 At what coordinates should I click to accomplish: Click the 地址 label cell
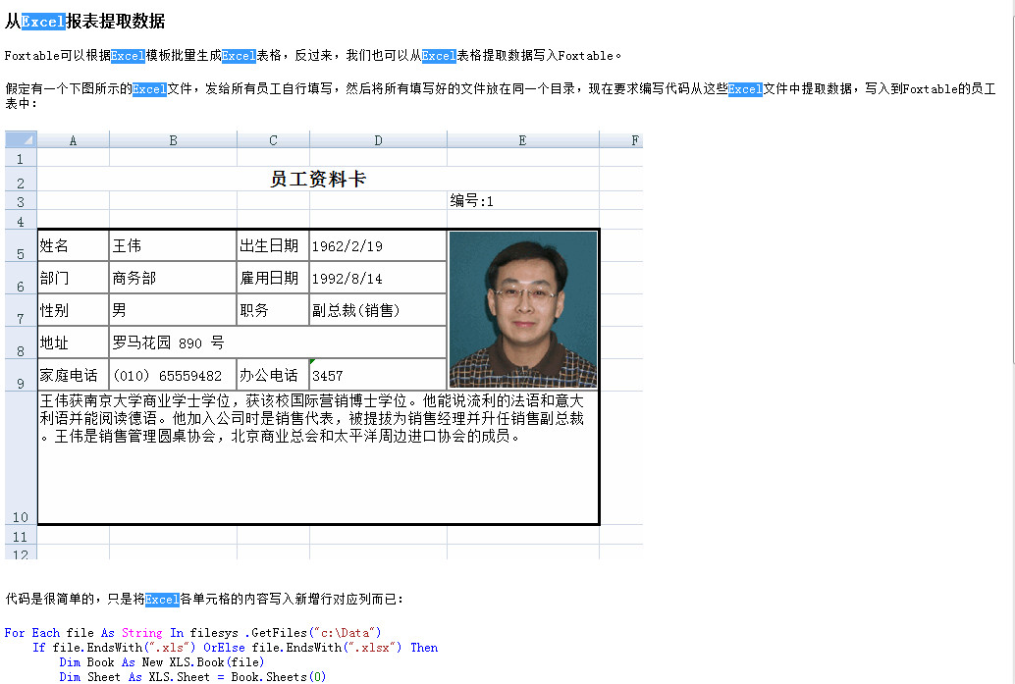(74, 342)
